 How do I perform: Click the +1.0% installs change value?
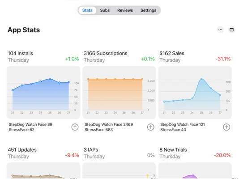(x=72, y=59)
